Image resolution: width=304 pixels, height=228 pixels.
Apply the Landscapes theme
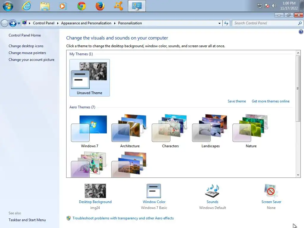[210, 131]
